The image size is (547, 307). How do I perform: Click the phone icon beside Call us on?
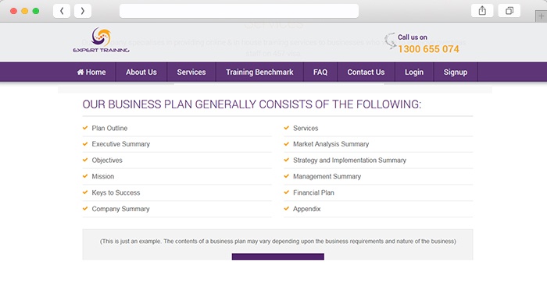click(x=391, y=41)
